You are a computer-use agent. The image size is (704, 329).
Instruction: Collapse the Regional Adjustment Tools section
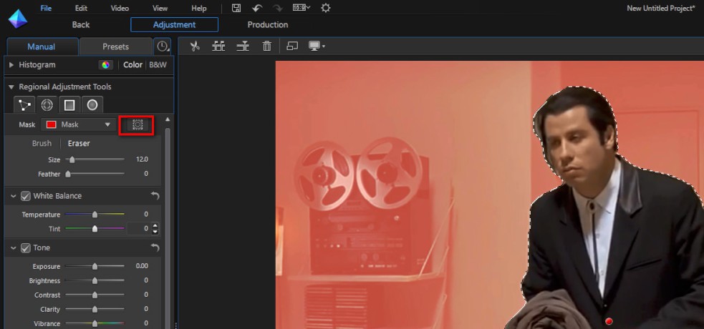pyautogui.click(x=11, y=87)
